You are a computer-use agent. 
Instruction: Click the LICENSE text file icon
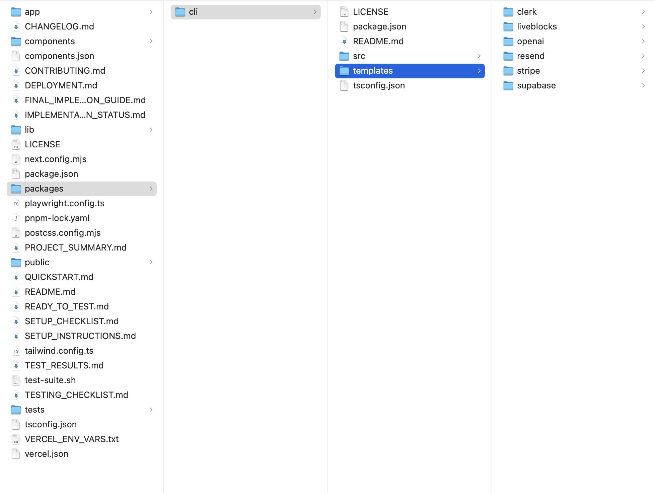tap(16, 144)
